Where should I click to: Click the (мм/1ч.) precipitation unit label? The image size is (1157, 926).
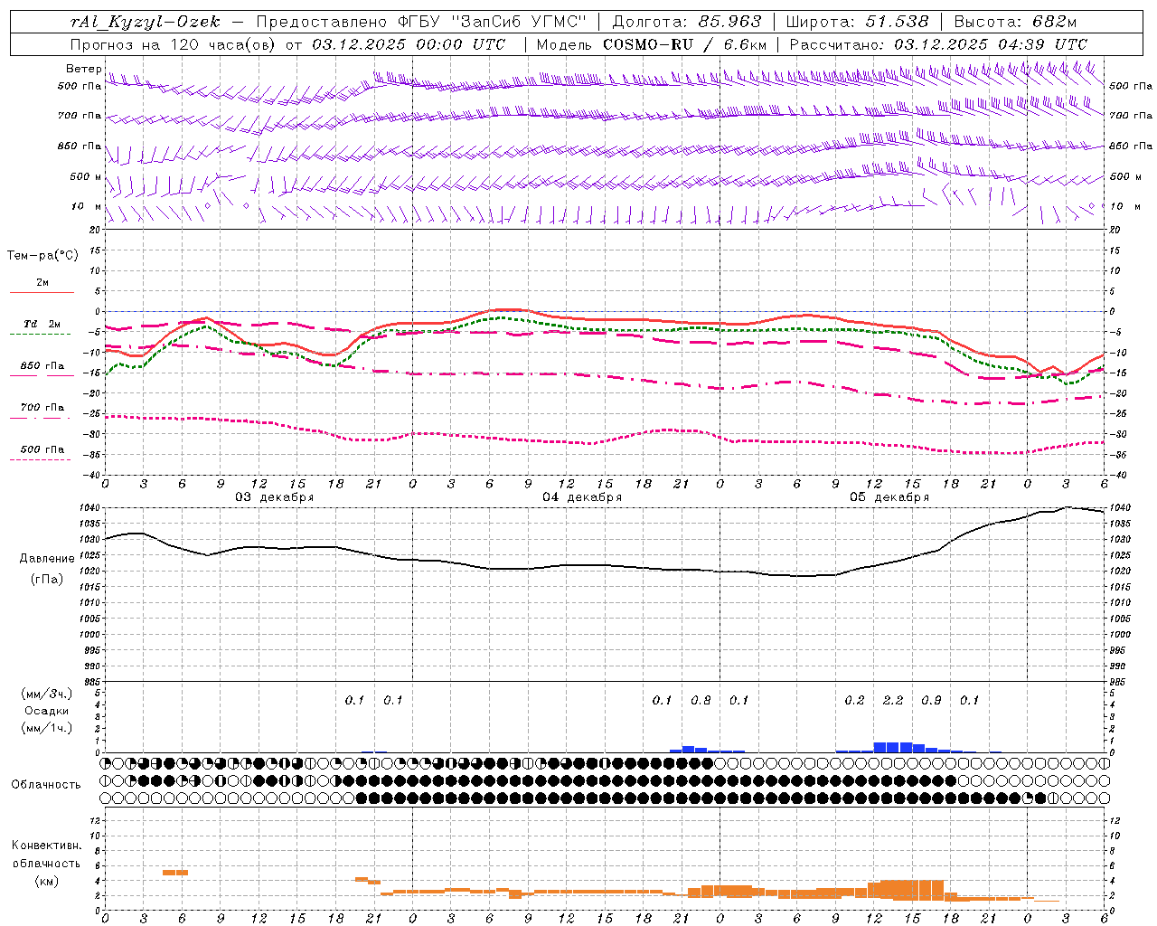(x=47, y=728)
